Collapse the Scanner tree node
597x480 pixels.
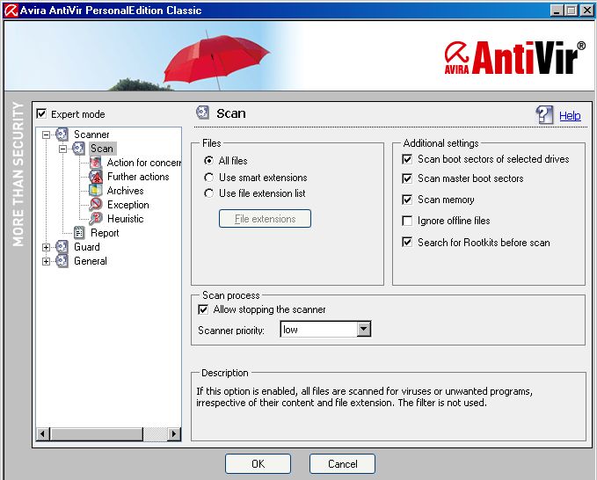click(x=46, y=135)
